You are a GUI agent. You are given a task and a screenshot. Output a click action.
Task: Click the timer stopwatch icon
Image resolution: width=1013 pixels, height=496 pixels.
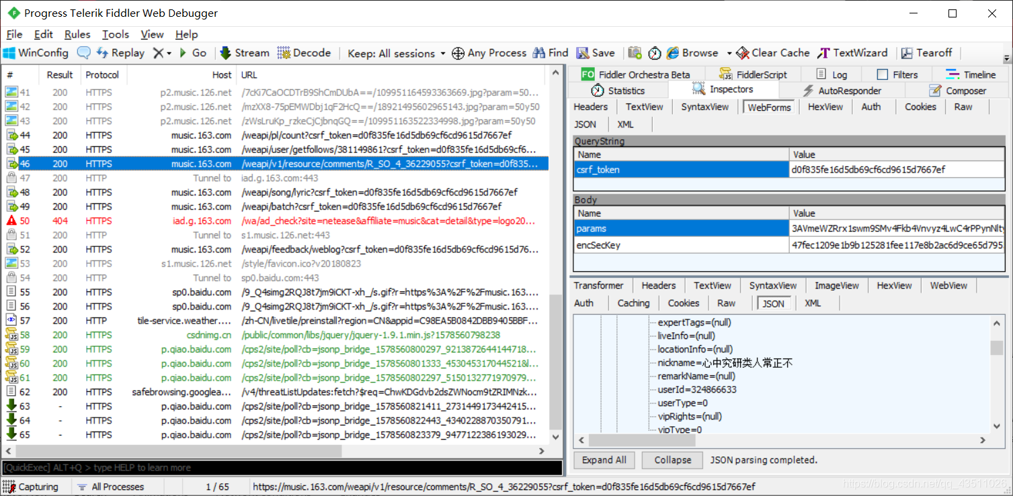click(x=654, y=52)
